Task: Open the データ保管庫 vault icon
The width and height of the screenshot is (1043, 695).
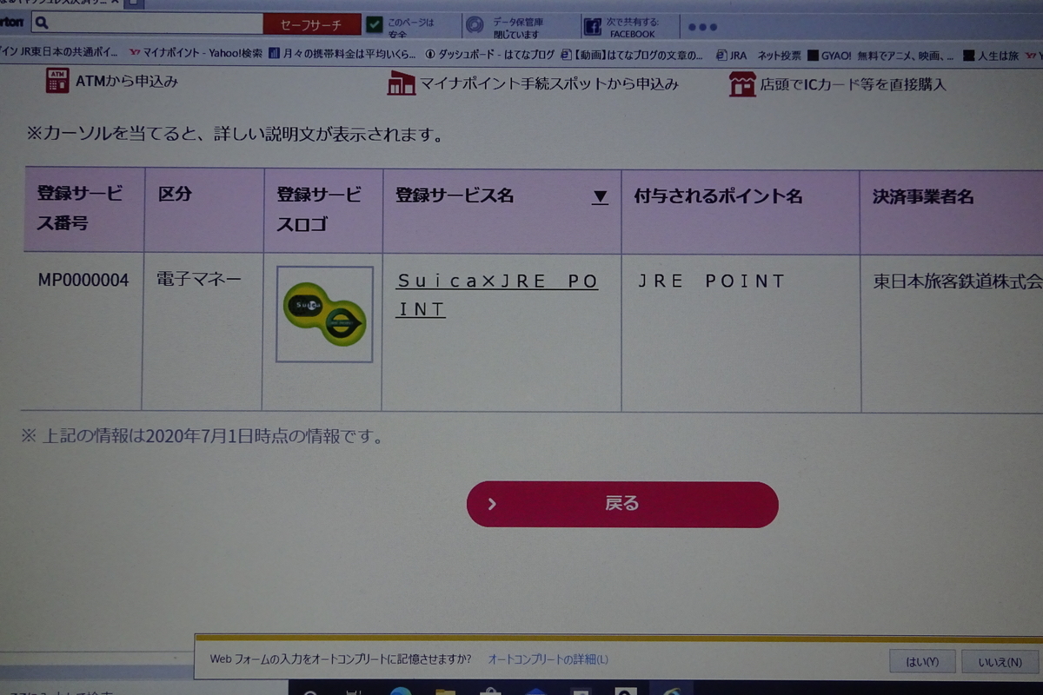Action: 475,25
